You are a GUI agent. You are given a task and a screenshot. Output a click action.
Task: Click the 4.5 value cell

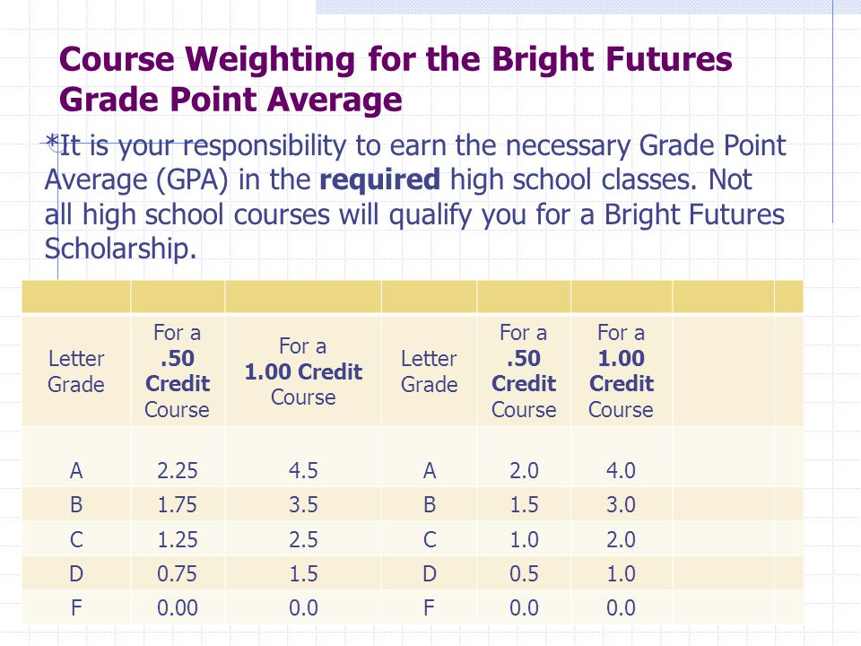(x=303, y=471)
